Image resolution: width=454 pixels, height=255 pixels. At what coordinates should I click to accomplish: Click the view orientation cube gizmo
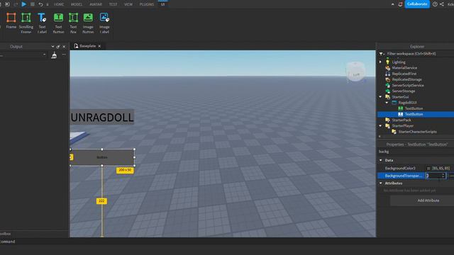pyautogui.click(x=355, y=72)
